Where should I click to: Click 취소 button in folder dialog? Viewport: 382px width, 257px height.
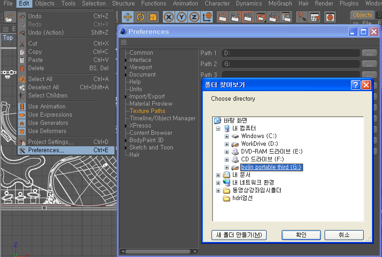click(x=344, y=235)
